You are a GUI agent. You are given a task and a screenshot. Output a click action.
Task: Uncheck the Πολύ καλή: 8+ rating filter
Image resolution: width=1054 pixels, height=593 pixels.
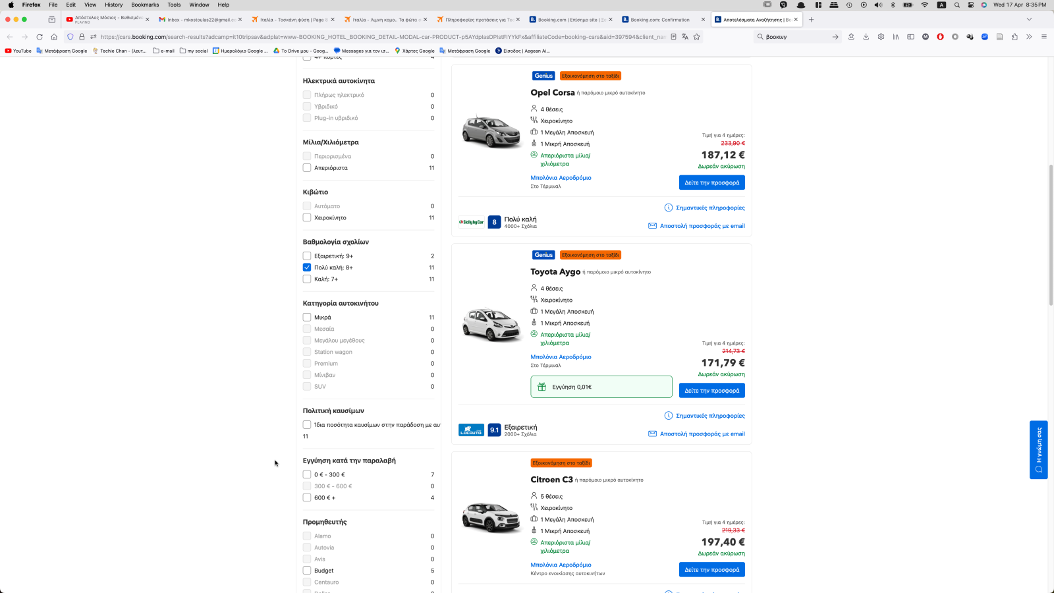(x=307, y=268)
